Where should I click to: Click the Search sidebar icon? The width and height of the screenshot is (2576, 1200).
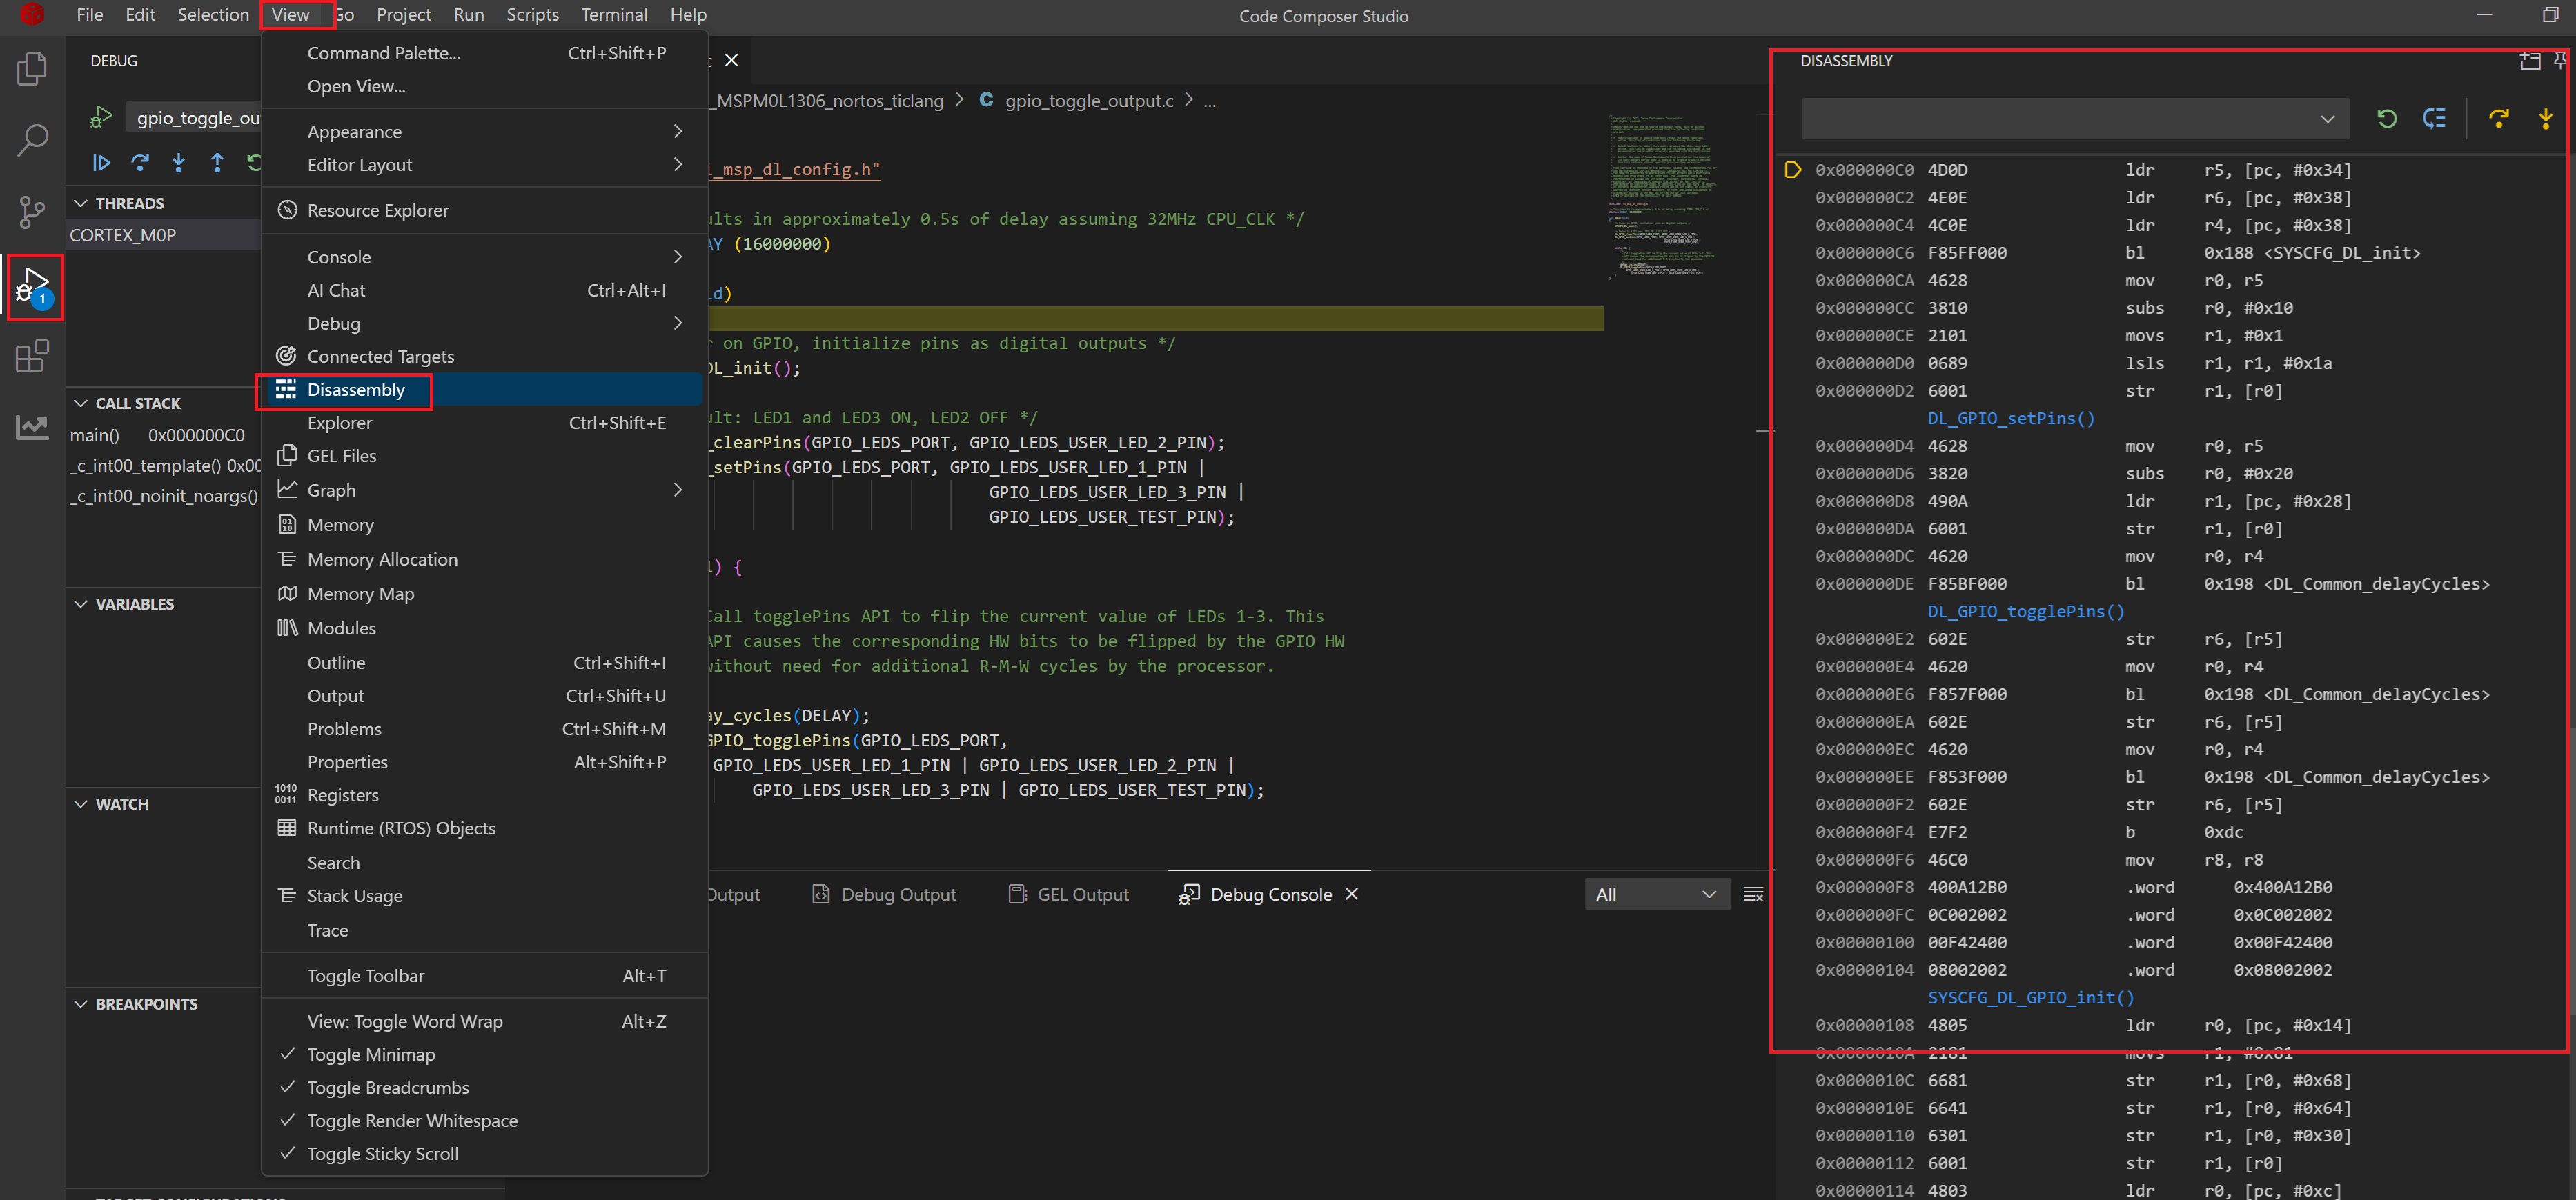(32, 141)
